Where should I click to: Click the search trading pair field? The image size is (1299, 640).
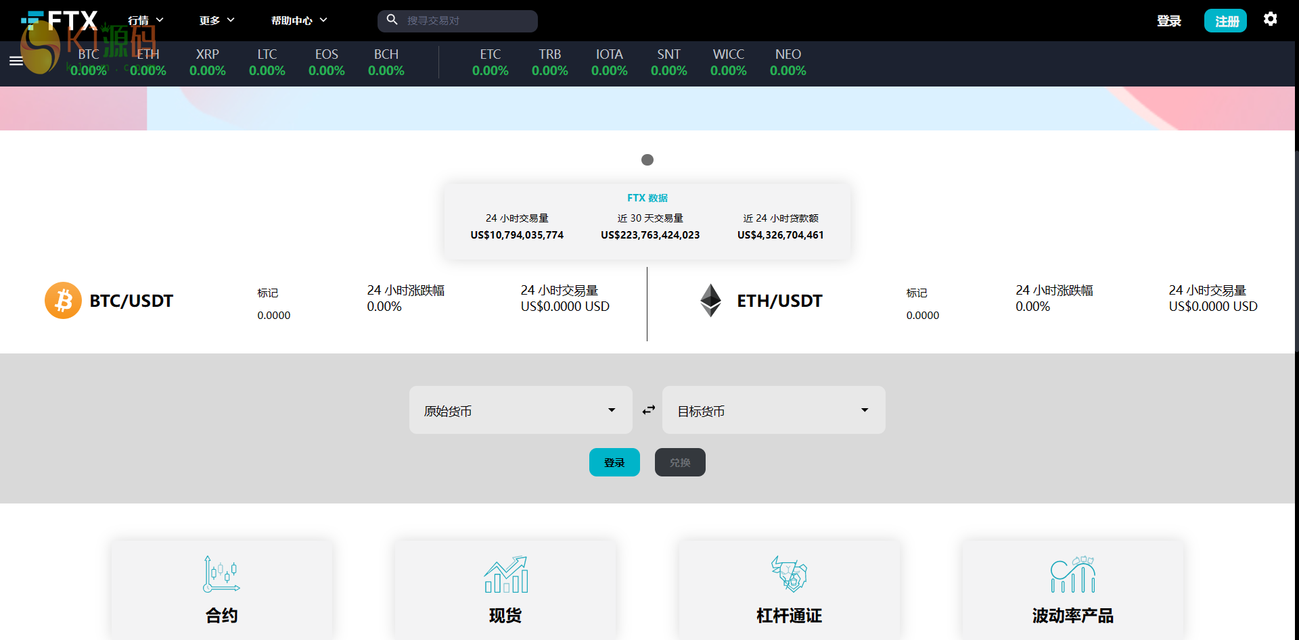coord(457,21)
